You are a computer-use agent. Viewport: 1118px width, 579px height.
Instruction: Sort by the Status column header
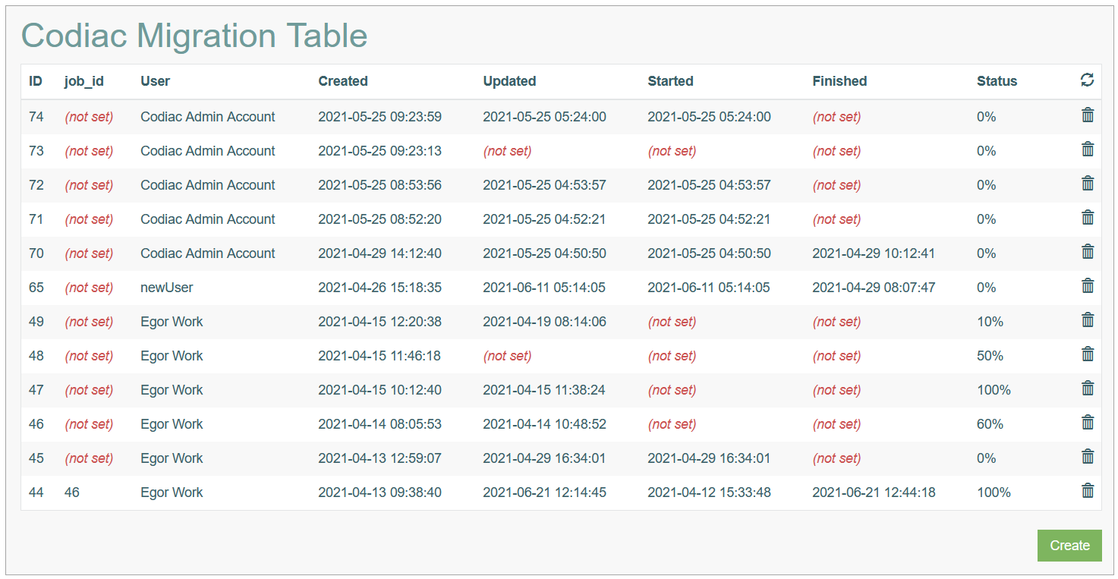click(x=997, y=81)
